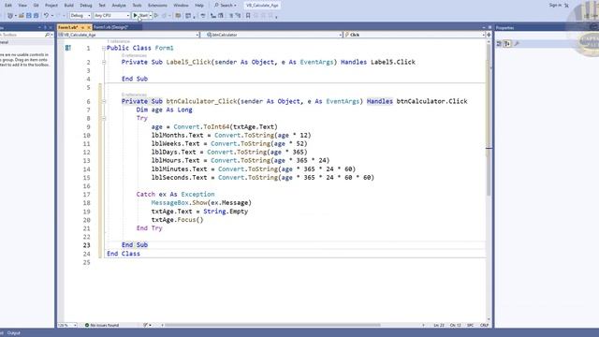Image resolution: width=599 pixels, height=337 pixels.
Task: Click the No issues found status indicator
Action: 102,325
